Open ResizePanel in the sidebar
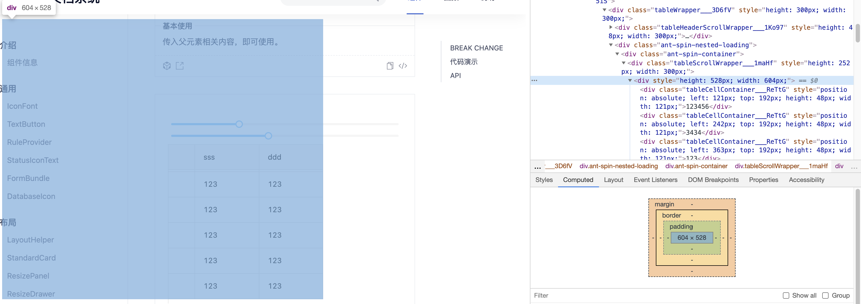861x304 pixels. 28,276
